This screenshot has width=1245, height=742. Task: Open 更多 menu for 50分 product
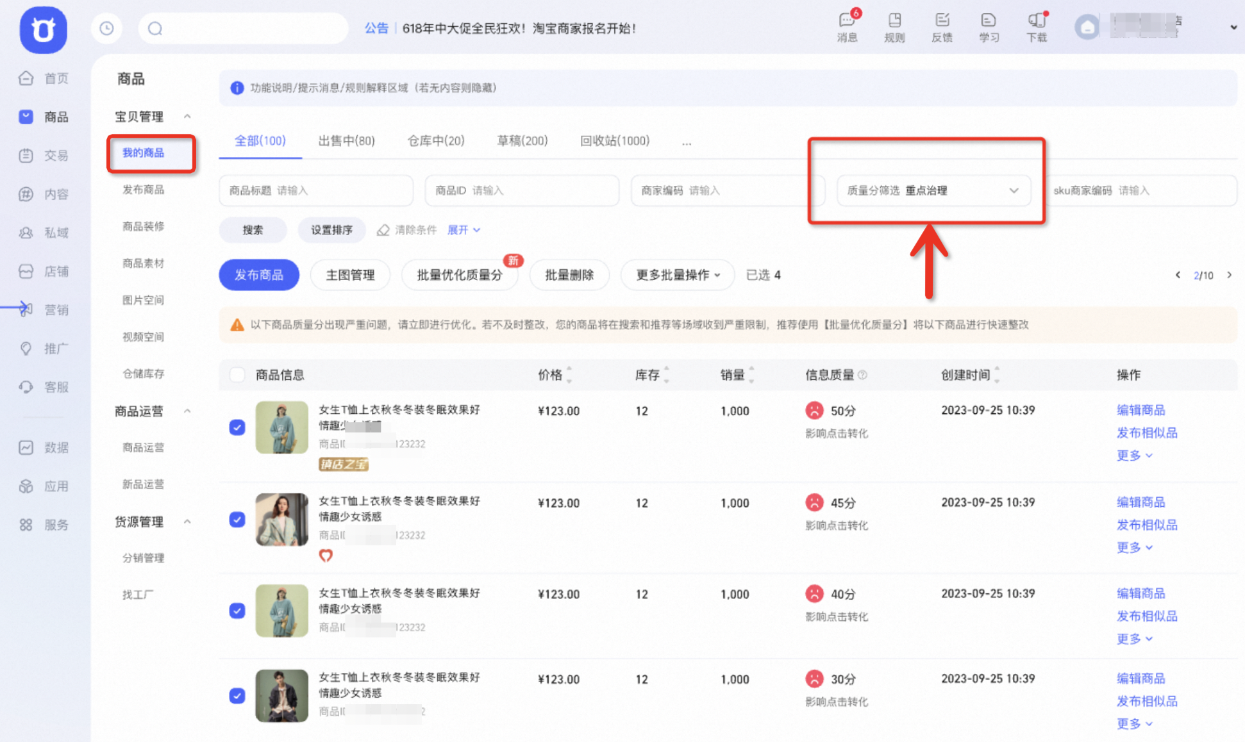[x=1134, y=456]
